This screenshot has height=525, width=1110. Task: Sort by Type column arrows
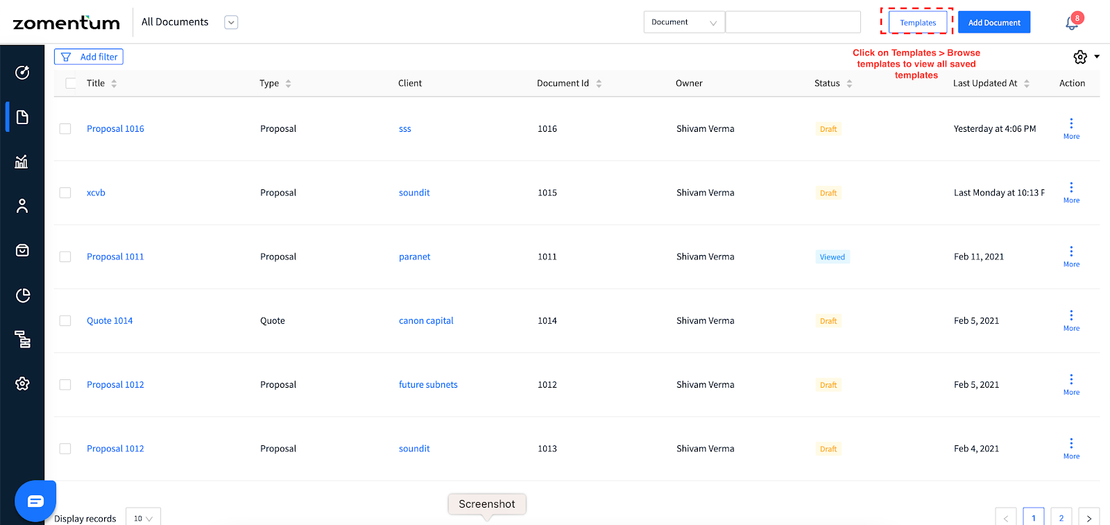288,83
